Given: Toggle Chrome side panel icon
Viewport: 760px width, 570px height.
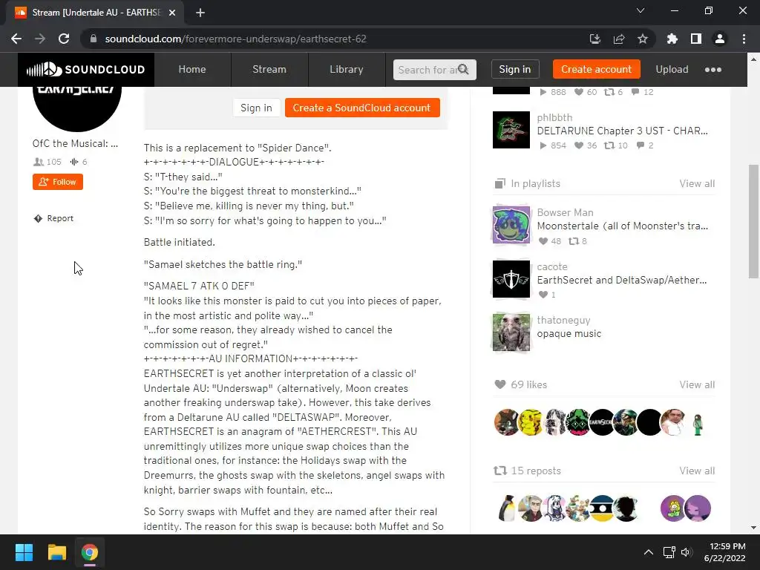Looking at the screenshot, I should [696, 39].
